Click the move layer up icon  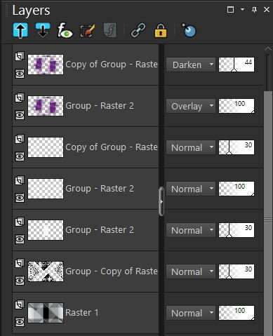tap(20, 30)
